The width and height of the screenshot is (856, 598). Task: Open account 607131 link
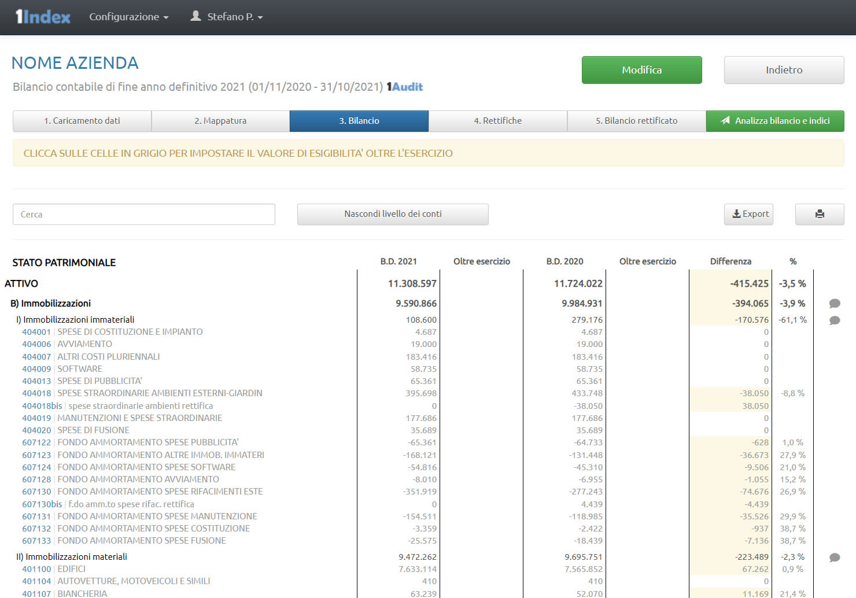click(x=36, y=516)
